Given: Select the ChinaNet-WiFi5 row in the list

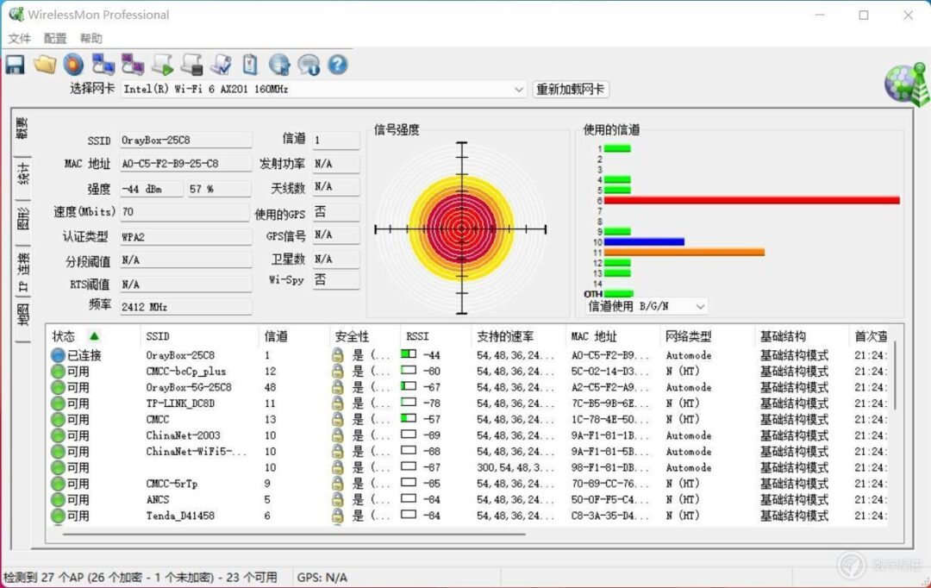Looking at the screenshot, I should [x=469, y=452].
